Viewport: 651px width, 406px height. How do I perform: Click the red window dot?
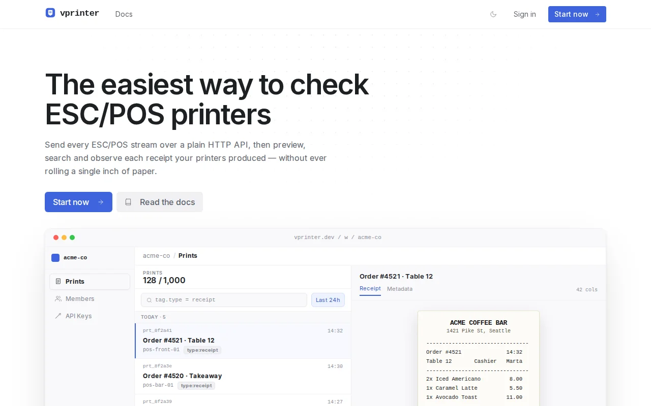click(56, 238)
